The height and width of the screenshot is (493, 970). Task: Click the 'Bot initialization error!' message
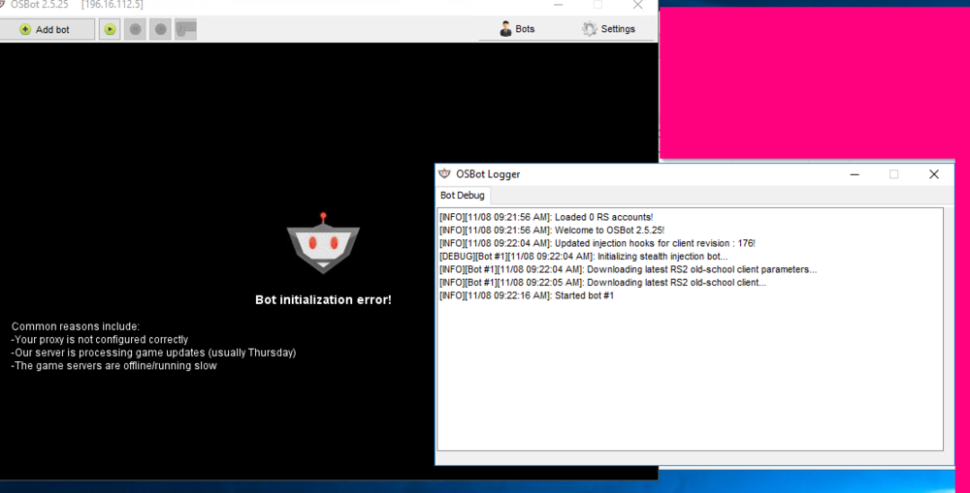[323, 299]
